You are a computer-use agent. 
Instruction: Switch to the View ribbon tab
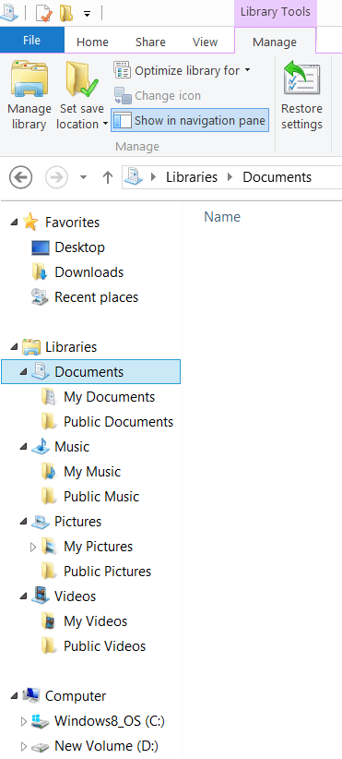[x=205, y=42]
